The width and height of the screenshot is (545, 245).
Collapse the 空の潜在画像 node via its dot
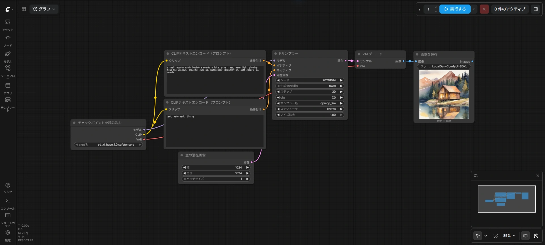(182, 155)
